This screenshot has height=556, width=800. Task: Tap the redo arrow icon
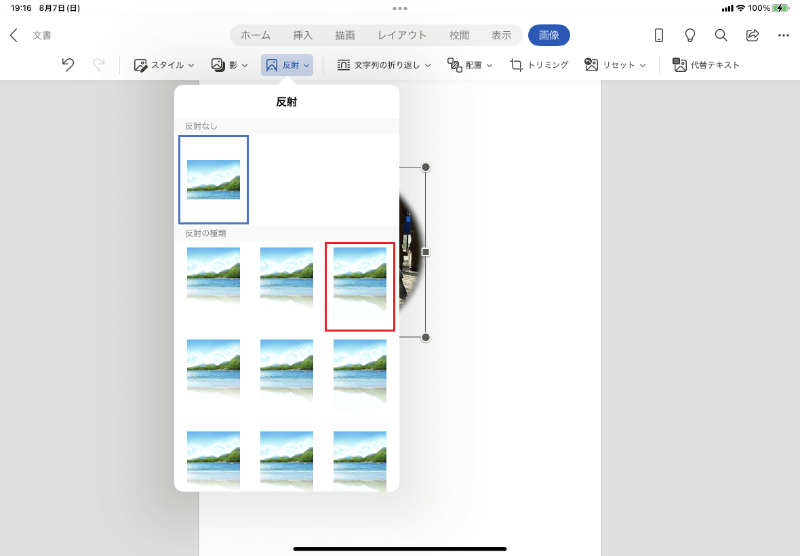click(98, 65)
